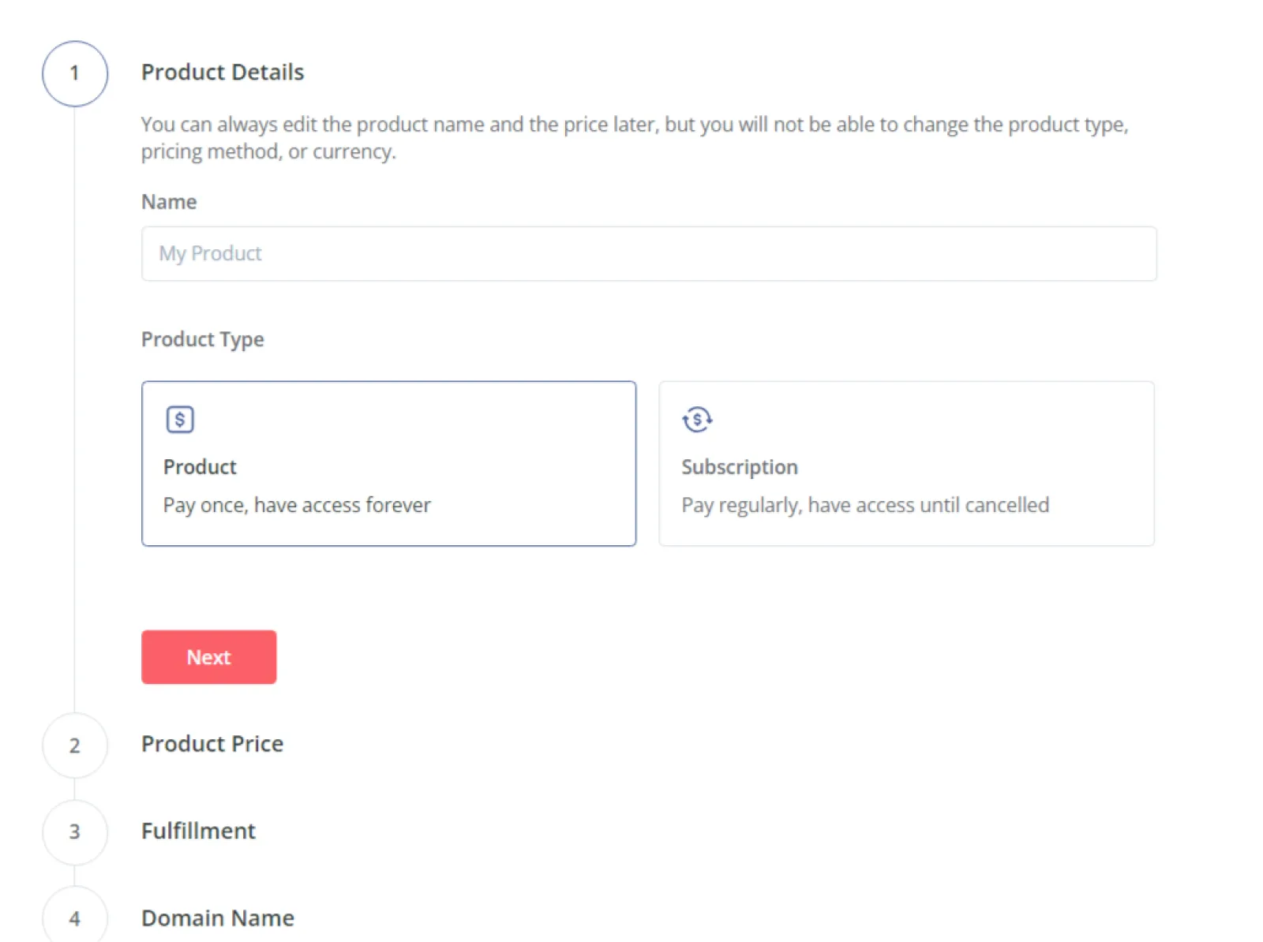The width and height of the screenshot is (1263, 942).
Task: Click the step 4 circle indicator
Action: (x=75, y=918)
